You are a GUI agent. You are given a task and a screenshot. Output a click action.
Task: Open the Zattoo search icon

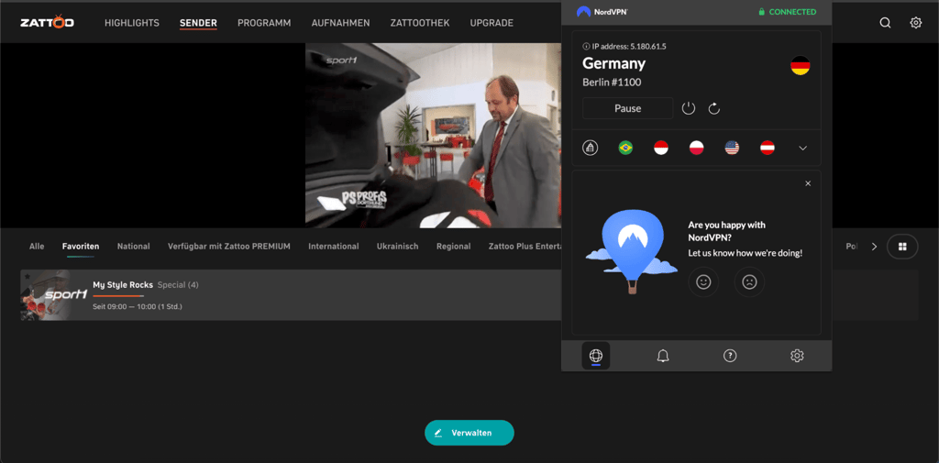point(885,23)
